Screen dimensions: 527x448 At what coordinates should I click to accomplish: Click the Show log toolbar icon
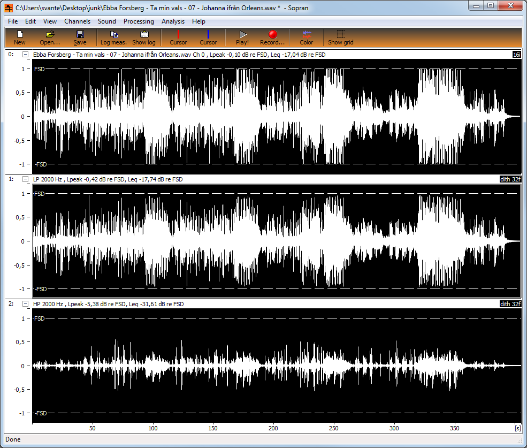pyautogui.click(x=144, y=37)
